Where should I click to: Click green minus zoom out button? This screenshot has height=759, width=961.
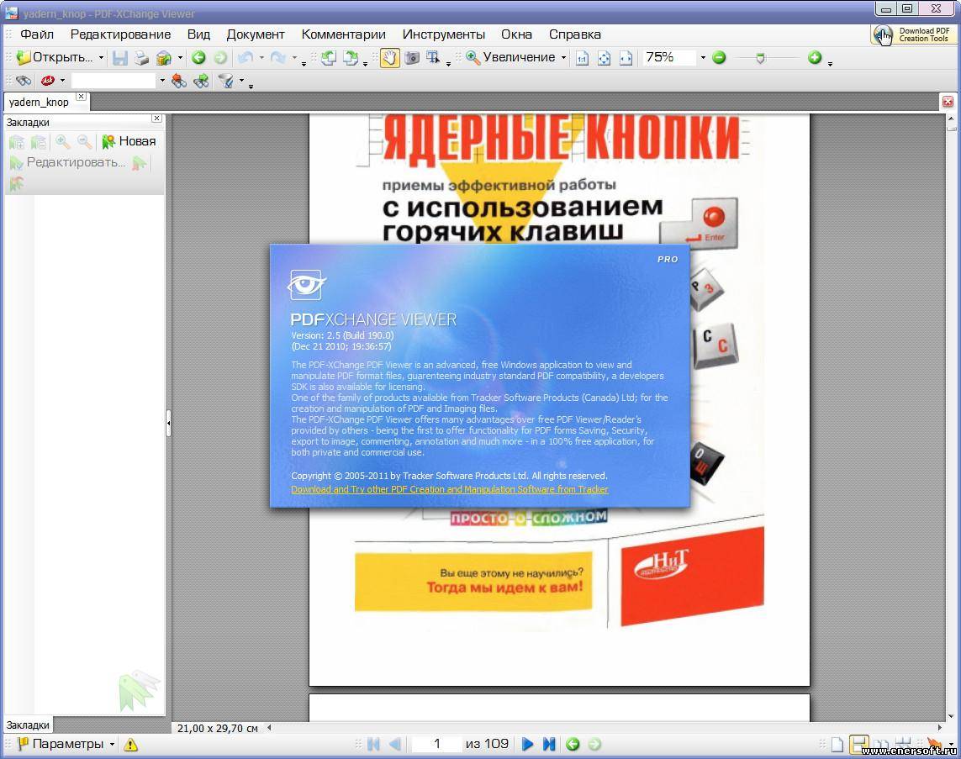tap(720, 58)
